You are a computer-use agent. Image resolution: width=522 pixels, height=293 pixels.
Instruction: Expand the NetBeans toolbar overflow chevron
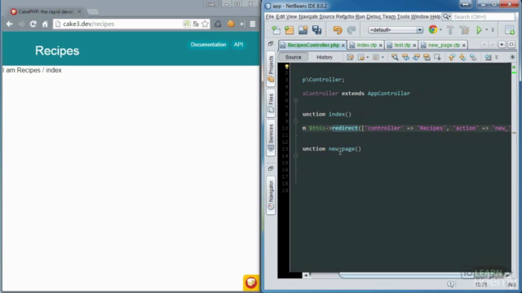coord(493,30)
